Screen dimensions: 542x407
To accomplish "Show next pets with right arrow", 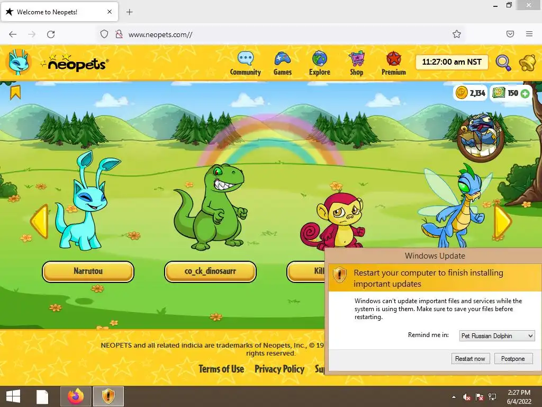I will coord(502,221).
